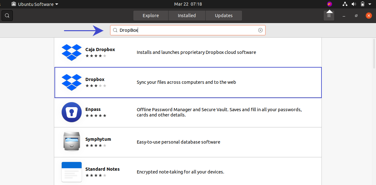Click the Dropbox app icon
376x185 pixels.
(72, 82)
